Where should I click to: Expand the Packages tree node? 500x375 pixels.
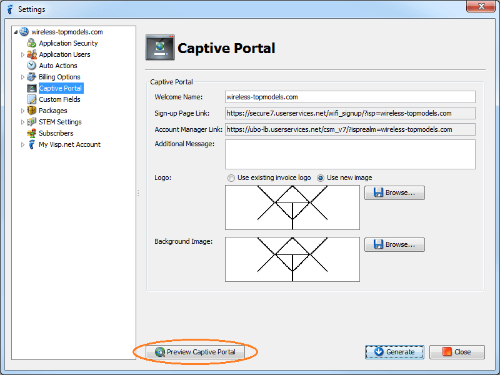pyautogui.click(x=22, y=111)
